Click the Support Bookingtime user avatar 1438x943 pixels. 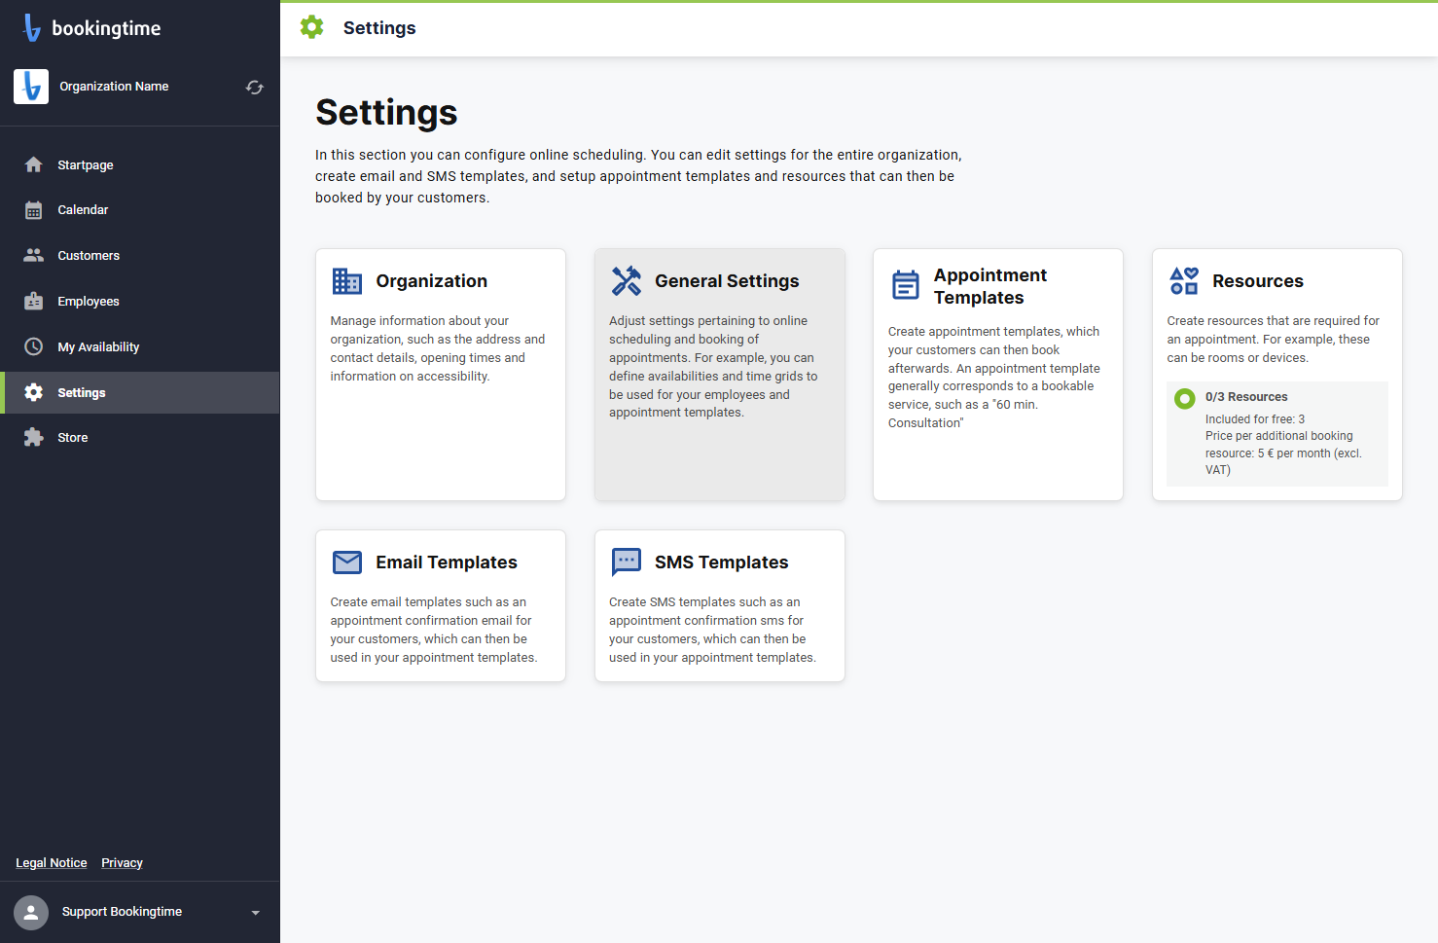[31, 913]
